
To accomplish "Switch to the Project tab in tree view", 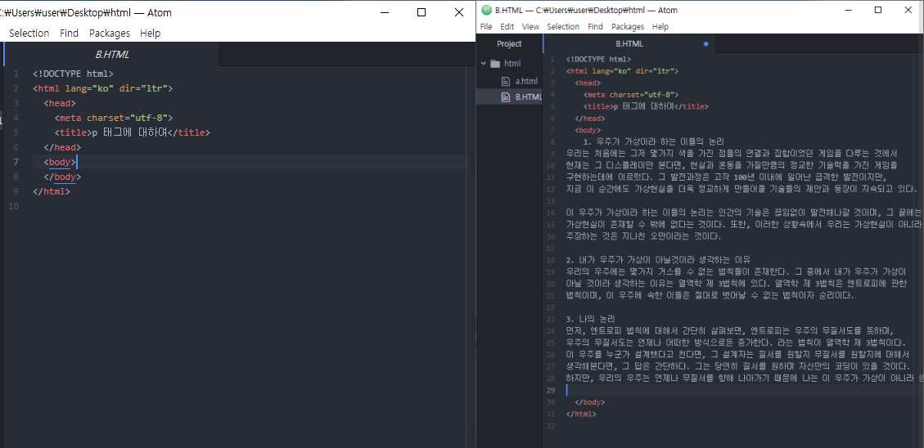I will pos(509,43).
